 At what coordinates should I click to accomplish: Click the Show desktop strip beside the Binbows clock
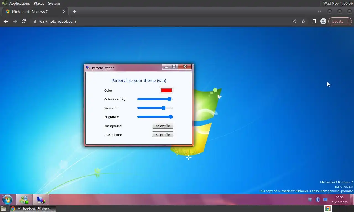coord(352,200)
